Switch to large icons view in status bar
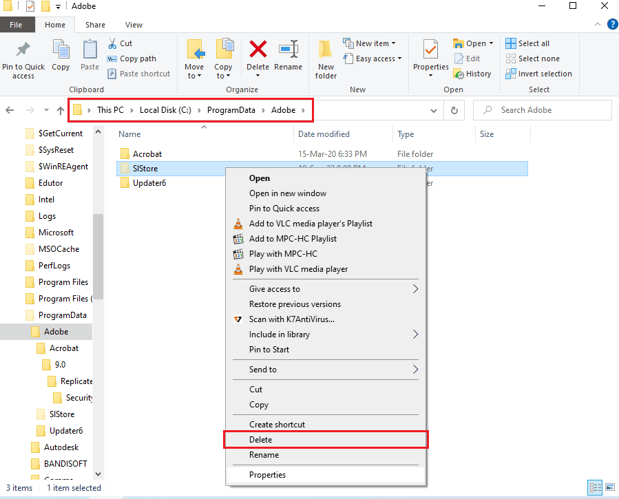 click(609, 487)
